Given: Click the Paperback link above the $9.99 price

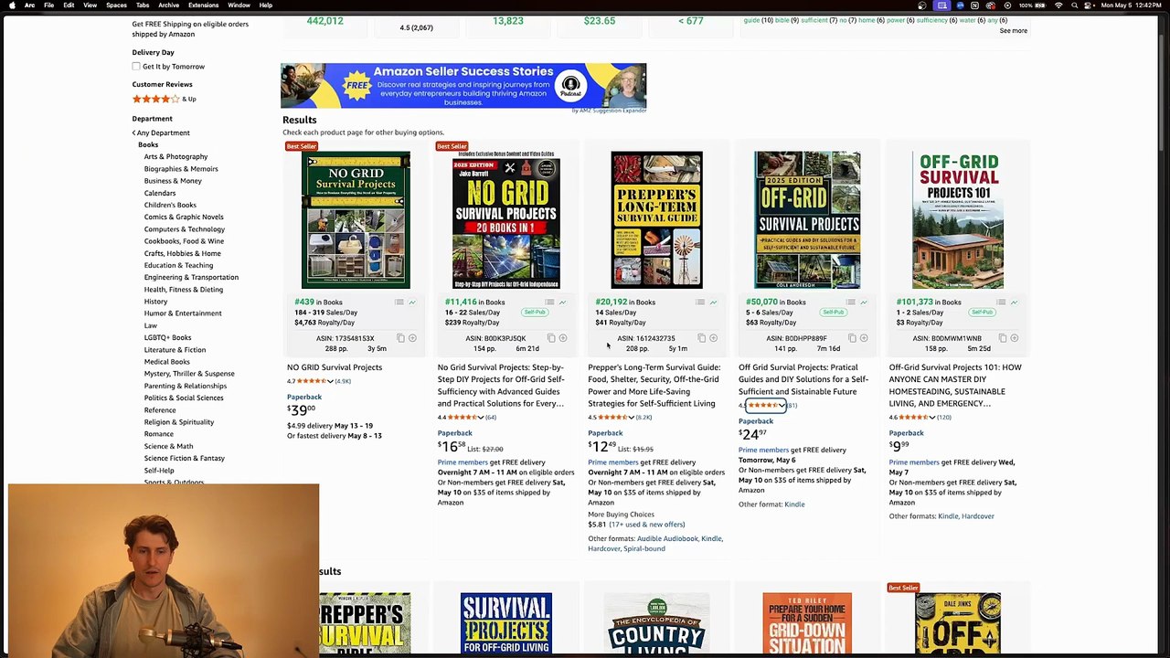Looking at the screenshot, I should [x=907, y=433].
